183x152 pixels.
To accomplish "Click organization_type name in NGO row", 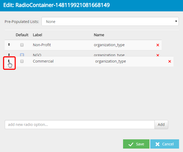I will point(109,55).
